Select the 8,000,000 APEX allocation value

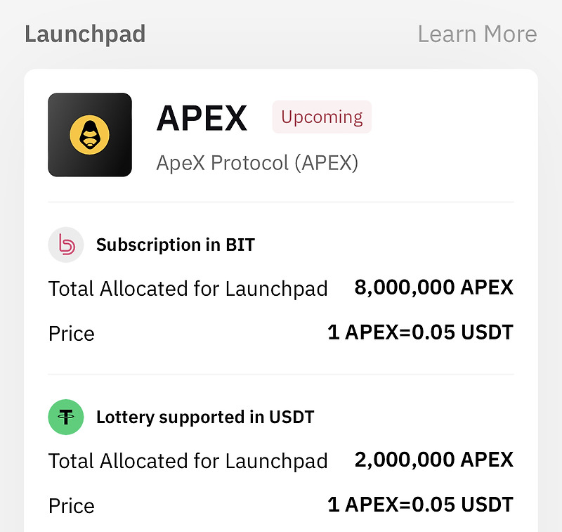coord(436,287)
